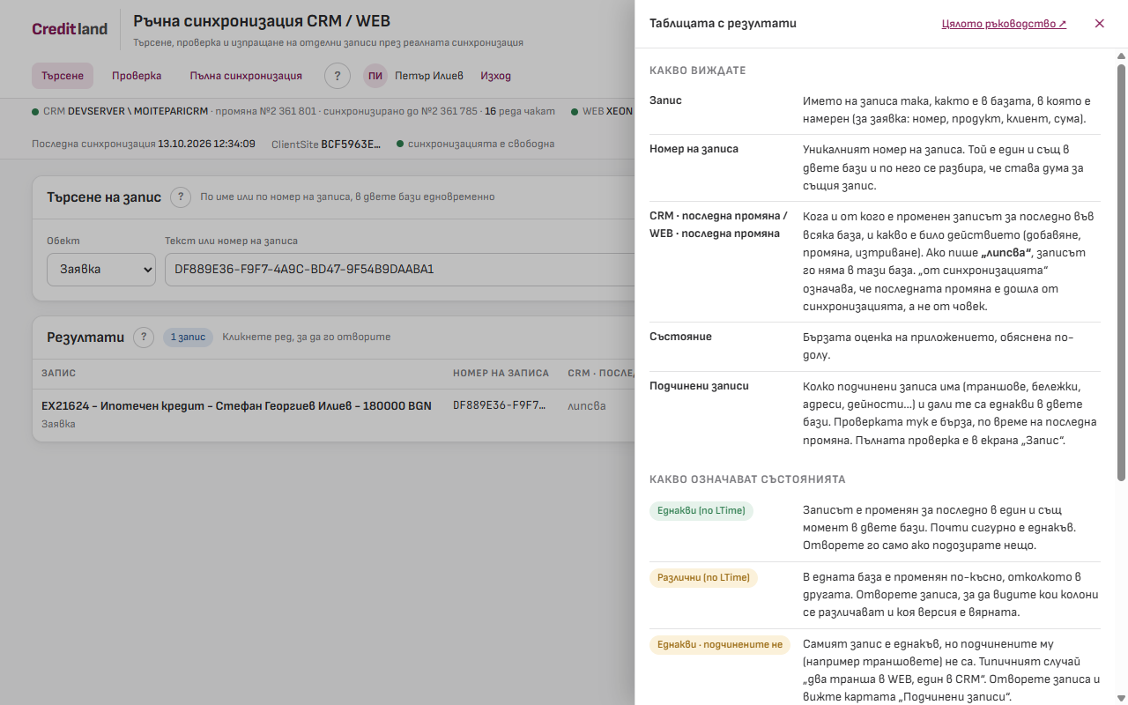1128x705 pixels.
Task: Click the Creditland logo
Action: click(x=70, y=29)
